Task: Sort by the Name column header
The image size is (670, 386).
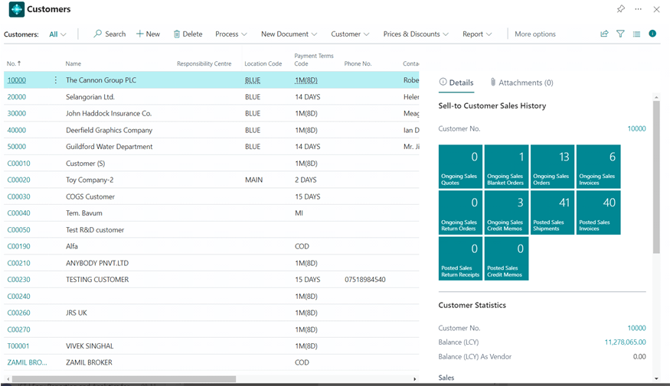Action: click(73, 63)
